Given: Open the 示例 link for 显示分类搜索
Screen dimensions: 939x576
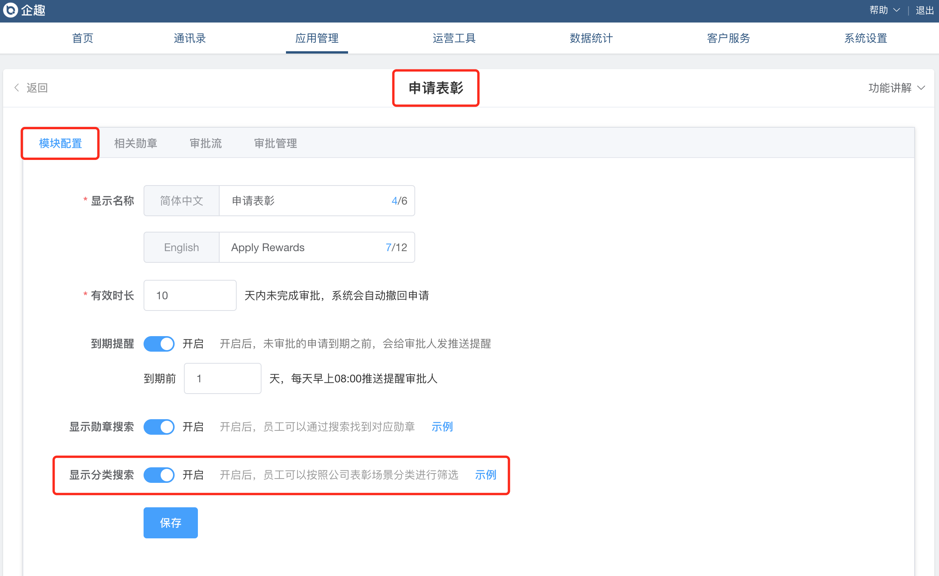Looking at the screenshot, I should 485,475.
